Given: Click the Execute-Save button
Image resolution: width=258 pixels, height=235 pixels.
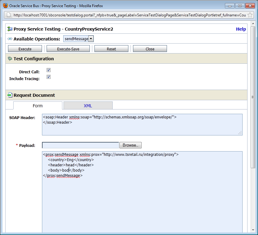Looking at the screenshot, I should [x=68, y=49].
